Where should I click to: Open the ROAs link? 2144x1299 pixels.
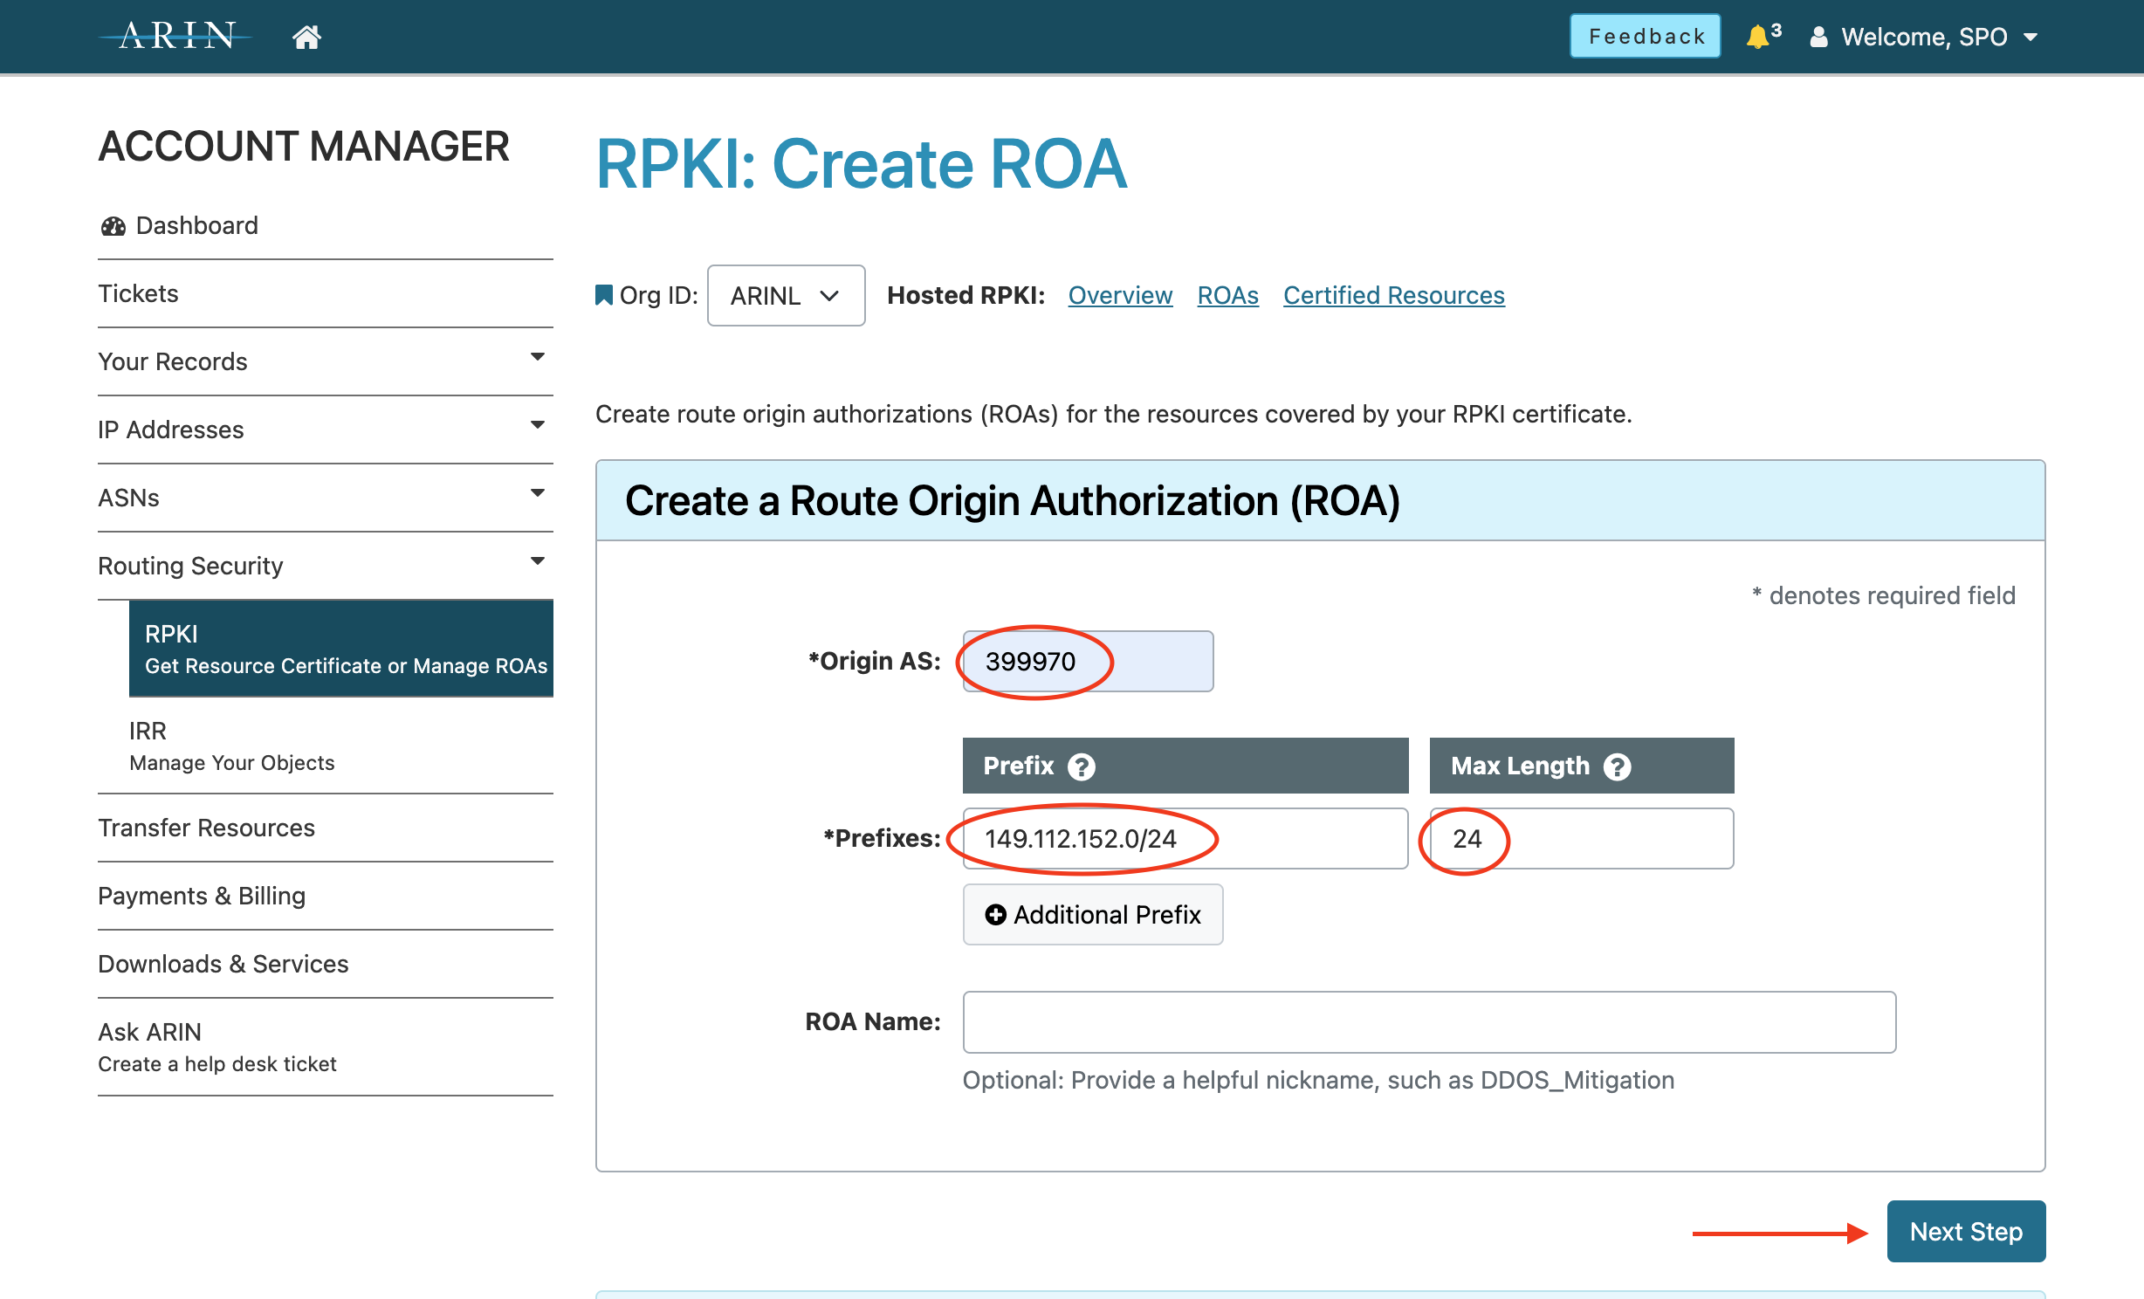tap(1227, 295)
